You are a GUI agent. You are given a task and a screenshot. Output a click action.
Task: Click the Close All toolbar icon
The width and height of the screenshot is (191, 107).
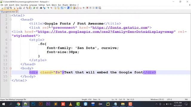[17, 8]
